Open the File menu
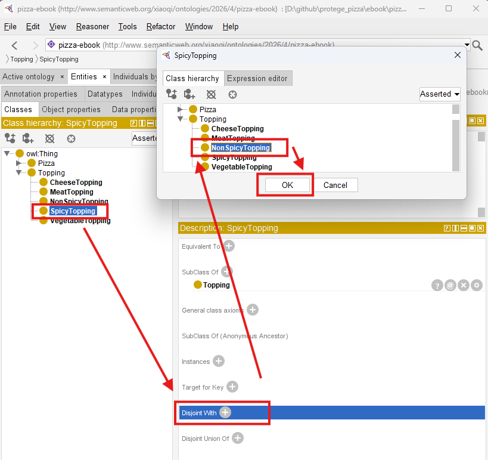 (x=10, y=27)
